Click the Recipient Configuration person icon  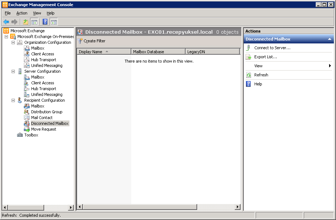(20, 100)
